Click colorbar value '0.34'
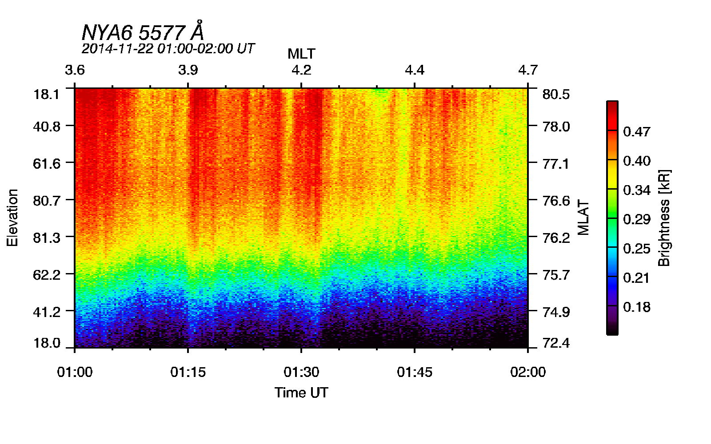711x444 pixels. click(x=636, y=190)
